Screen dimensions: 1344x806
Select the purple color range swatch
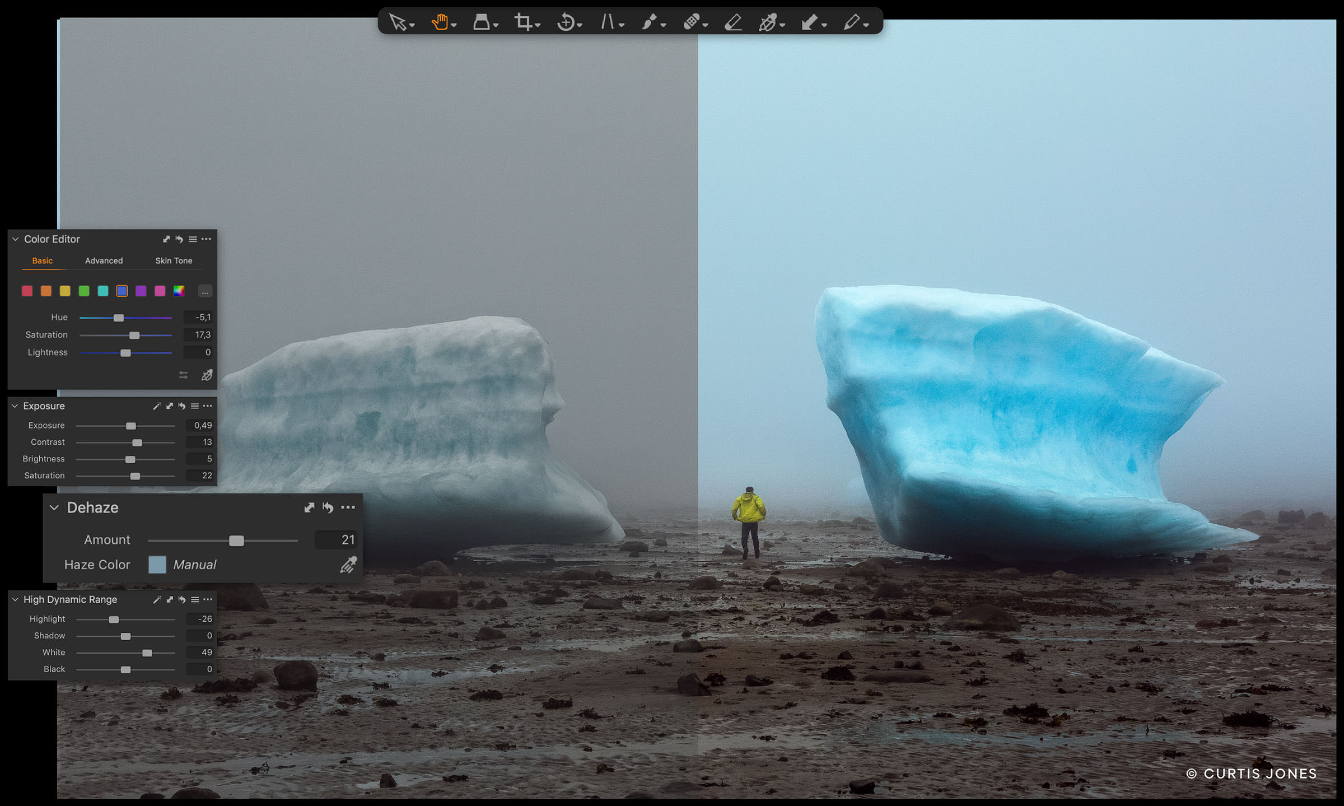click(x=141, y=291)
